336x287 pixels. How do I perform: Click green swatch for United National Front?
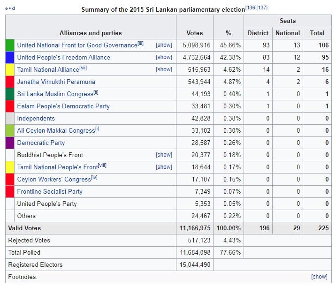(x=10, y=45)
